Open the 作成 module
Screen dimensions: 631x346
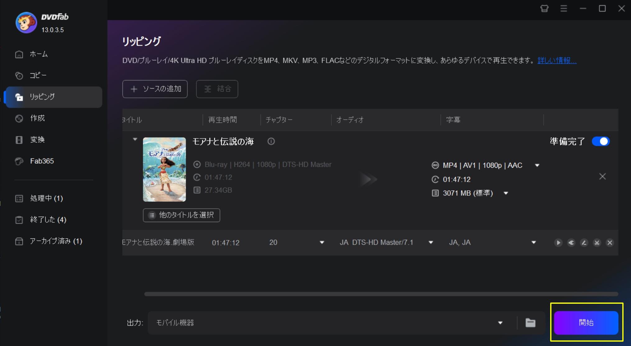pos(54,118)
